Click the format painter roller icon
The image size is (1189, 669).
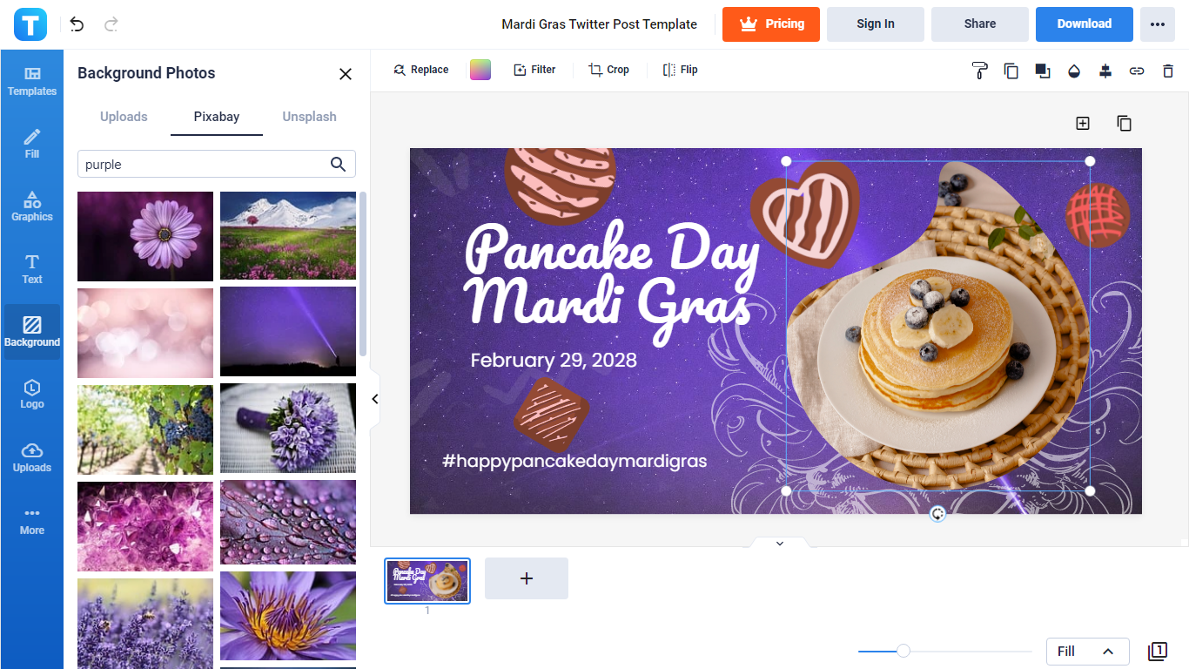(979, 71)
